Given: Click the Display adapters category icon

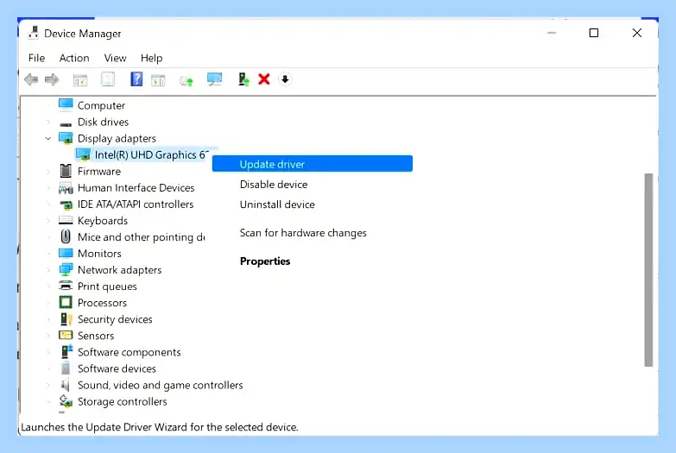Looking at the screenshot, I should (x=66, y=138).
